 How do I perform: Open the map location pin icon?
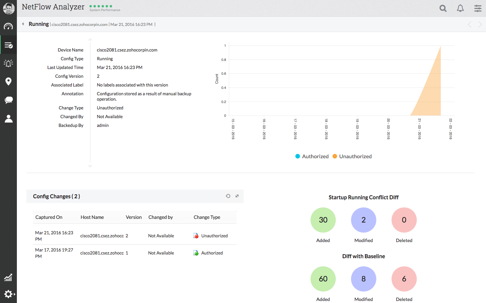pyautogui.click(x=8, y=81)
